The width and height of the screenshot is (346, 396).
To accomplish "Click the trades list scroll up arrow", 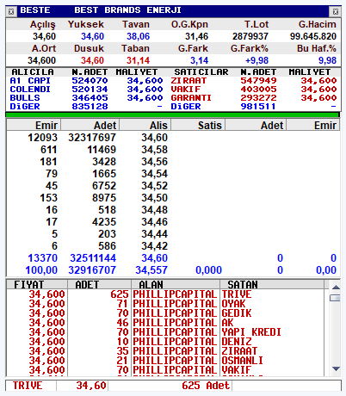I will [336, 287].
